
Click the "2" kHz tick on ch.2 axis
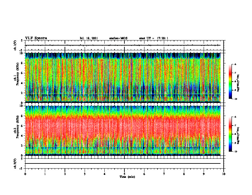[22, 146]
